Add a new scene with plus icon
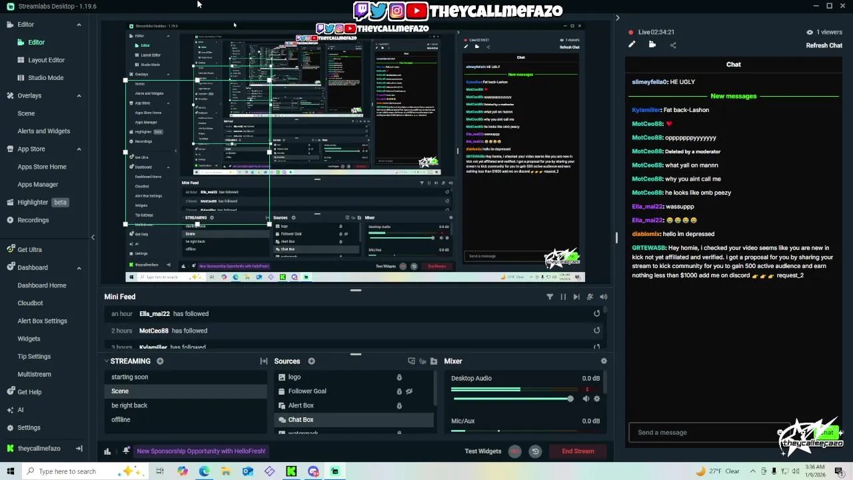The image size is (853, 480). pyautogui.click(x=160, y=361)
